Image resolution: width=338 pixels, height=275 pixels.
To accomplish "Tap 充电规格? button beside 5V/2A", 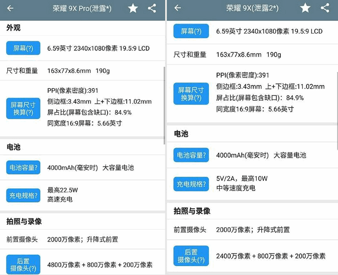I will tap(191, 184).
